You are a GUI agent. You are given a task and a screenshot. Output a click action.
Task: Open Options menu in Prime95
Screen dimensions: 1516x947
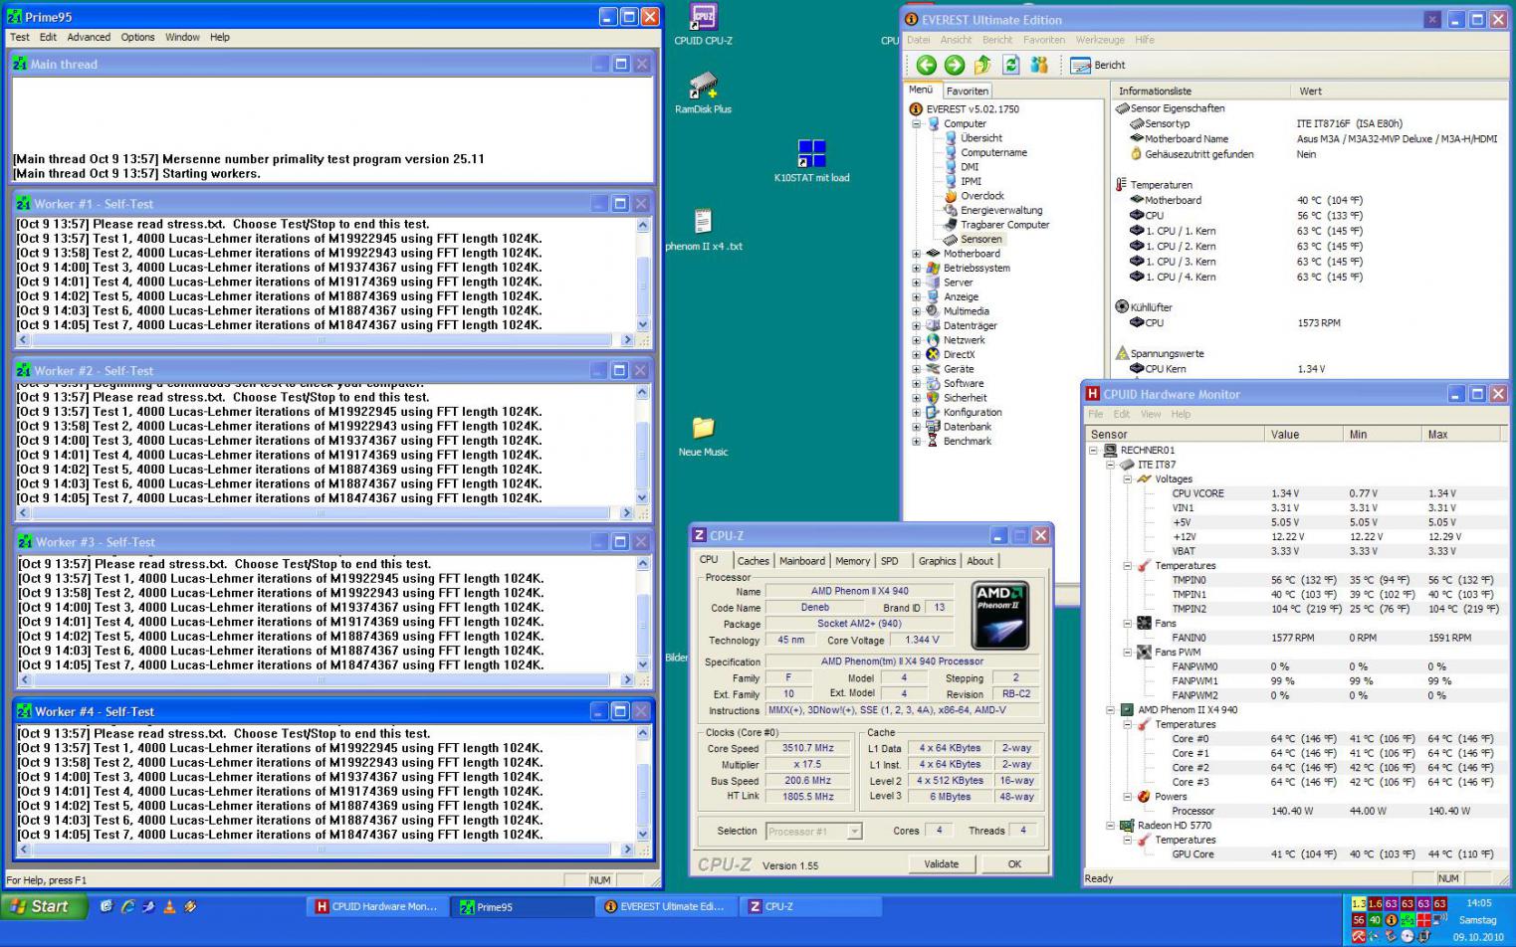137,37
